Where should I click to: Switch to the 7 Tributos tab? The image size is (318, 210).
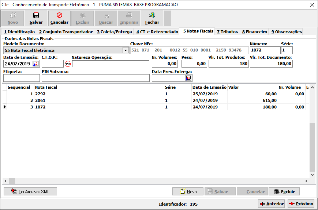pos(227,32)
